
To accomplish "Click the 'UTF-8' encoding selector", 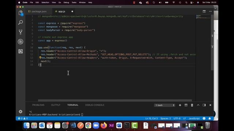I will [177, 118].
